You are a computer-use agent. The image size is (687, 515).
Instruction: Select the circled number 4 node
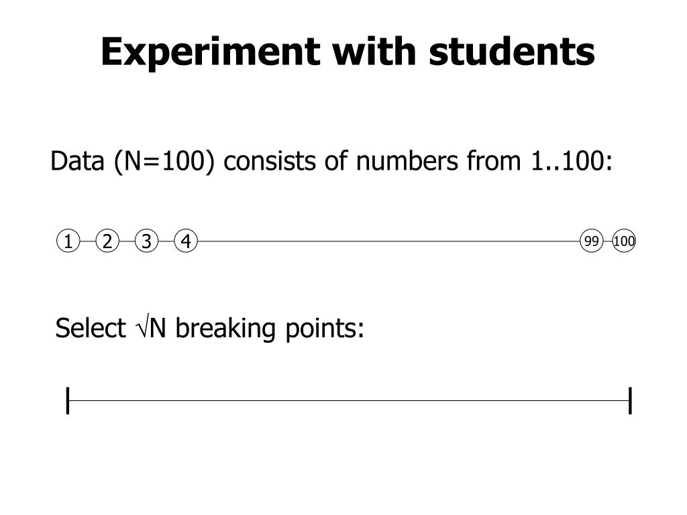[x=186, y=241]
